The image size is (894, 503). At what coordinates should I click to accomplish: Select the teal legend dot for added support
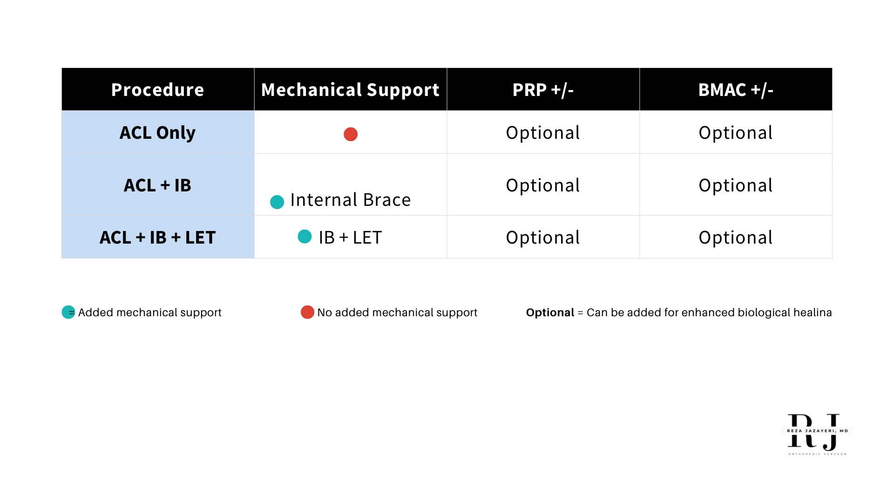(68, 312)
